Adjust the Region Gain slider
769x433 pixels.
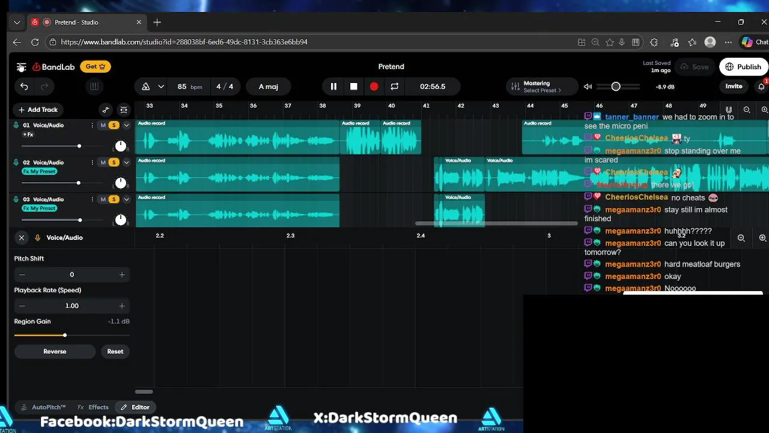click(x=71, y=335)
